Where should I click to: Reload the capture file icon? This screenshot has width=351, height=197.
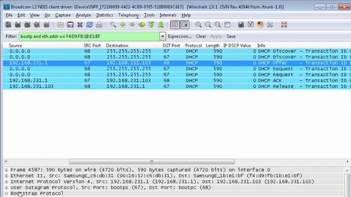tap(89, 25)
